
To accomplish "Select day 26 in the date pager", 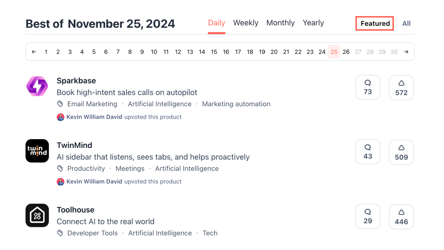I will pos(346,52).
